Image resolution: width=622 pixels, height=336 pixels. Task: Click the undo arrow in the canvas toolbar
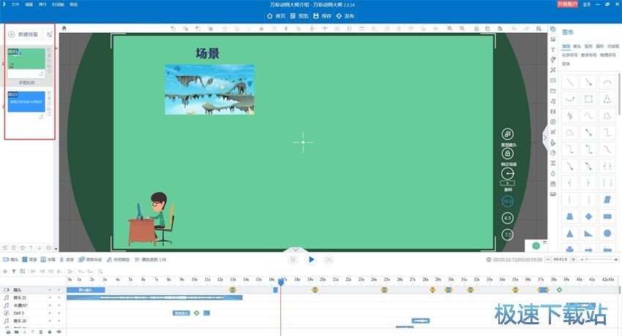[514, 28]
